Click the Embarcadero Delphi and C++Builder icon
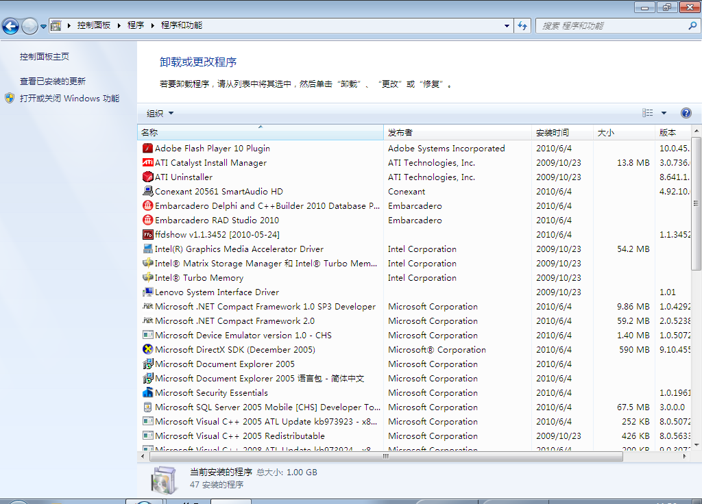This screenshot has height=504, width=702. pos(148,205)
